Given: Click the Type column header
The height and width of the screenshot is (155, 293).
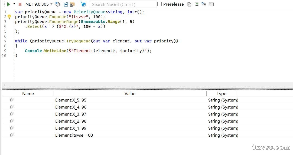Looking at the screenshot, I should pos(221,94).
